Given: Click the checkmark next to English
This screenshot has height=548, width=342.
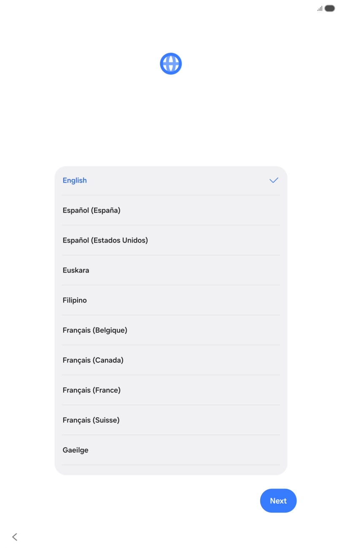Looking at the screenshot, I should (274, 180).
